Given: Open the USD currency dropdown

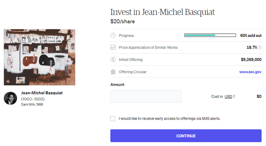Looking at the screenshot, I should (x=229, y=96).
